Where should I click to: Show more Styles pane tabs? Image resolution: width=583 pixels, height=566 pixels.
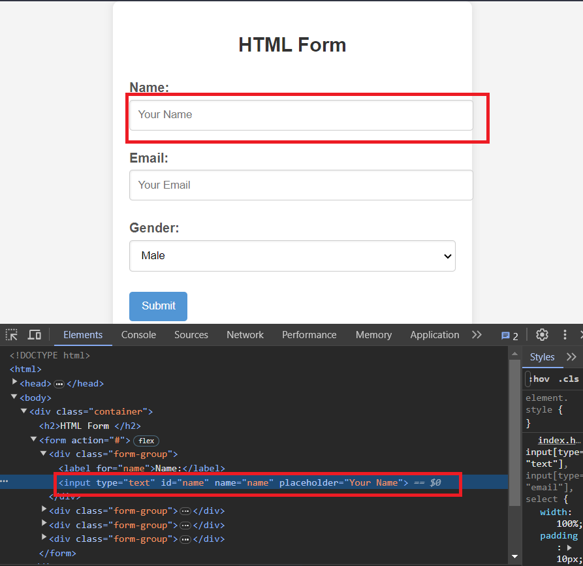(x=571, y=357)
